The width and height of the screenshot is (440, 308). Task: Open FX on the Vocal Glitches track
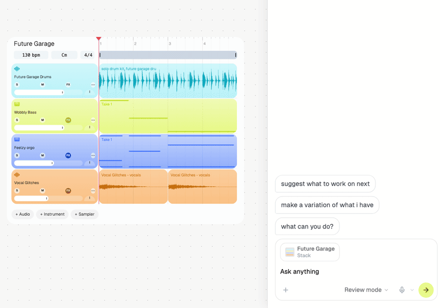click(x=68, y=190)
